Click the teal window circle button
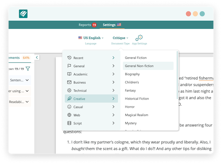Viewport: 222px width, 164px height. [x=202, y=14]
